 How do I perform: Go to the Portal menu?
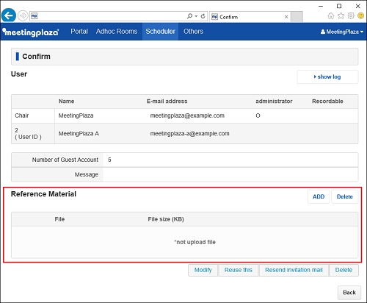79,32
